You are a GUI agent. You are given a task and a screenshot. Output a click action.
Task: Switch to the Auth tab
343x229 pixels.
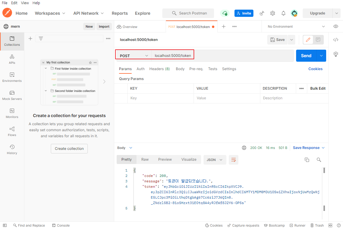point(140,69)
